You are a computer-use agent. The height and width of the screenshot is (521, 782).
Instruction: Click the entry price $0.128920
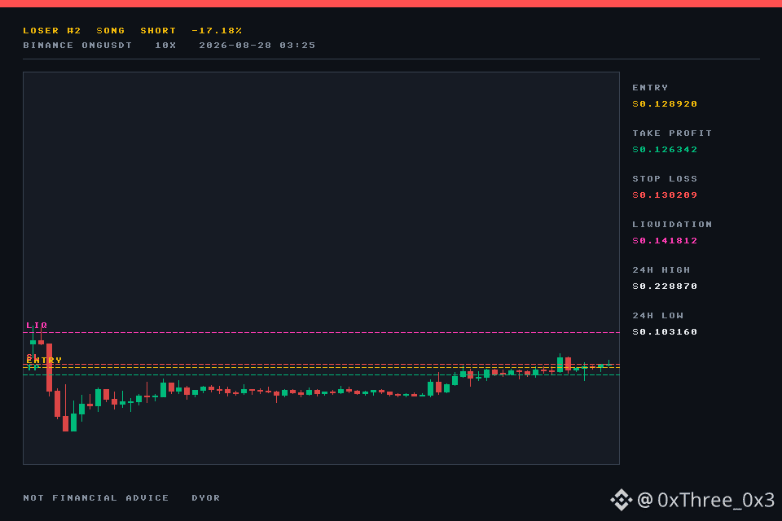tap(665, 103)
